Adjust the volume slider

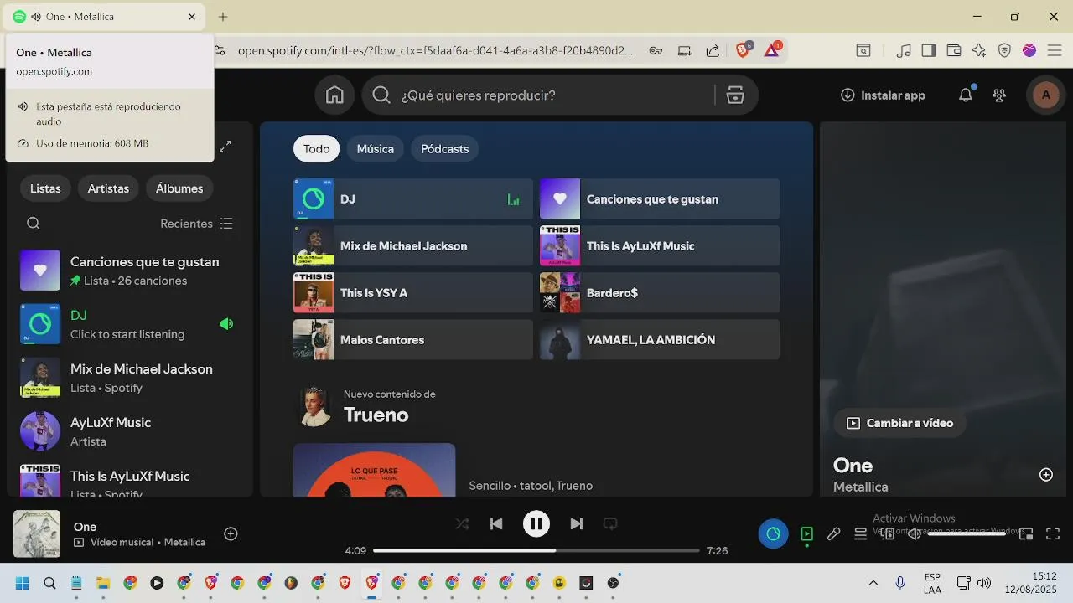coord(967,533)
